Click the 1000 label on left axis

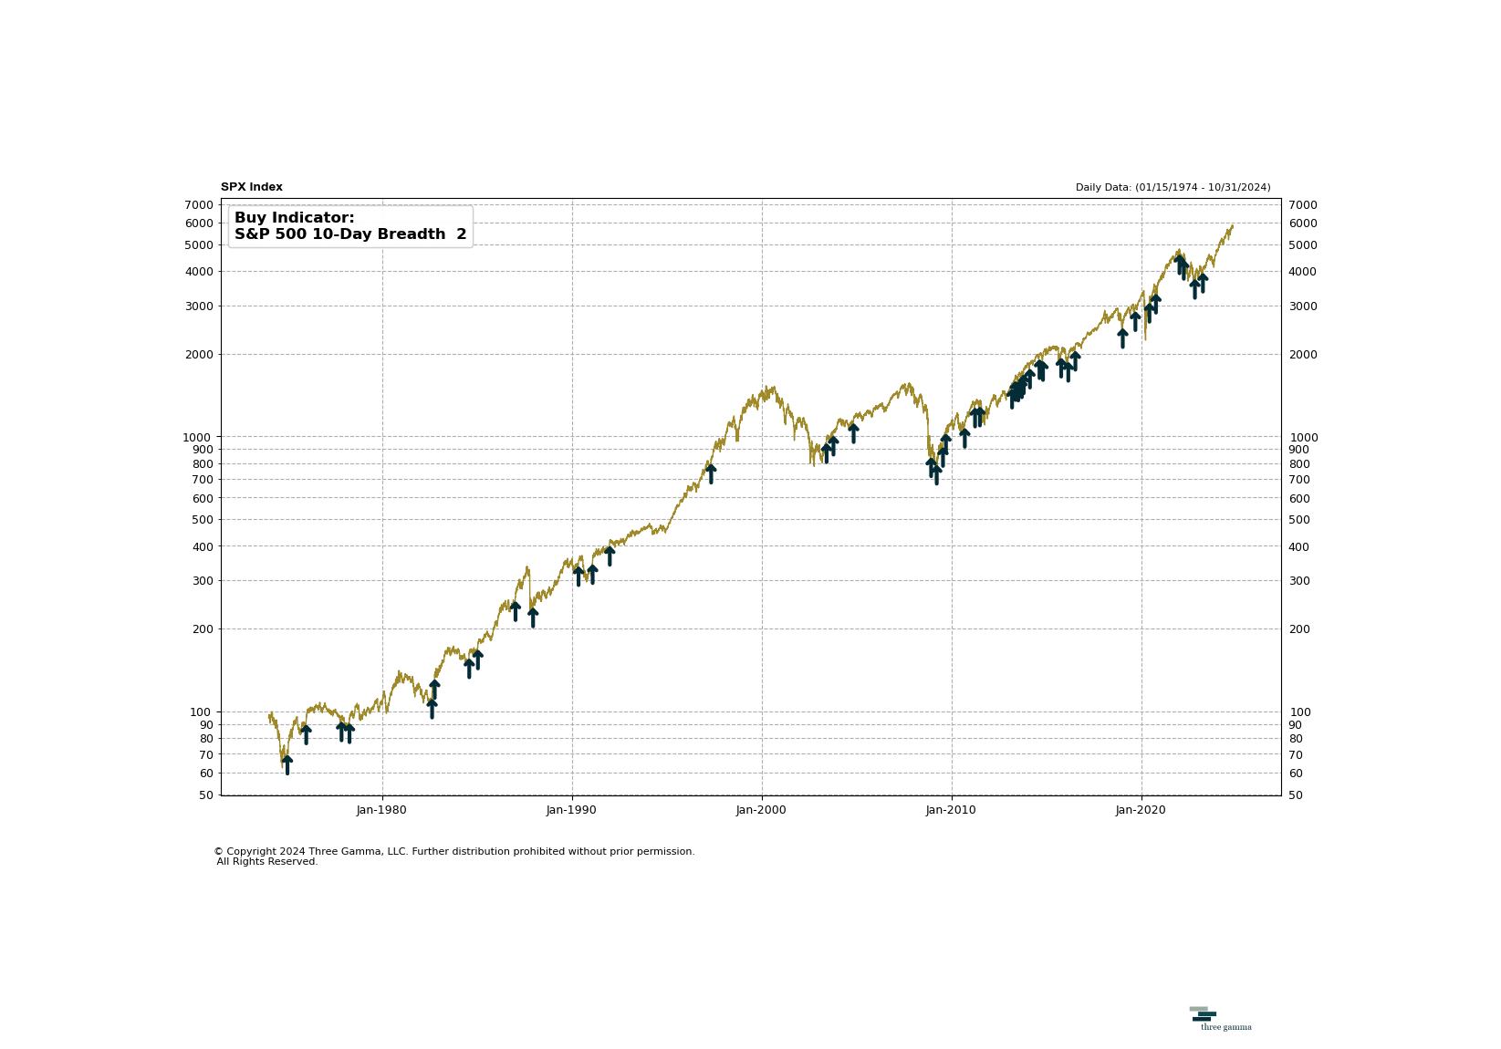point(199,438)
